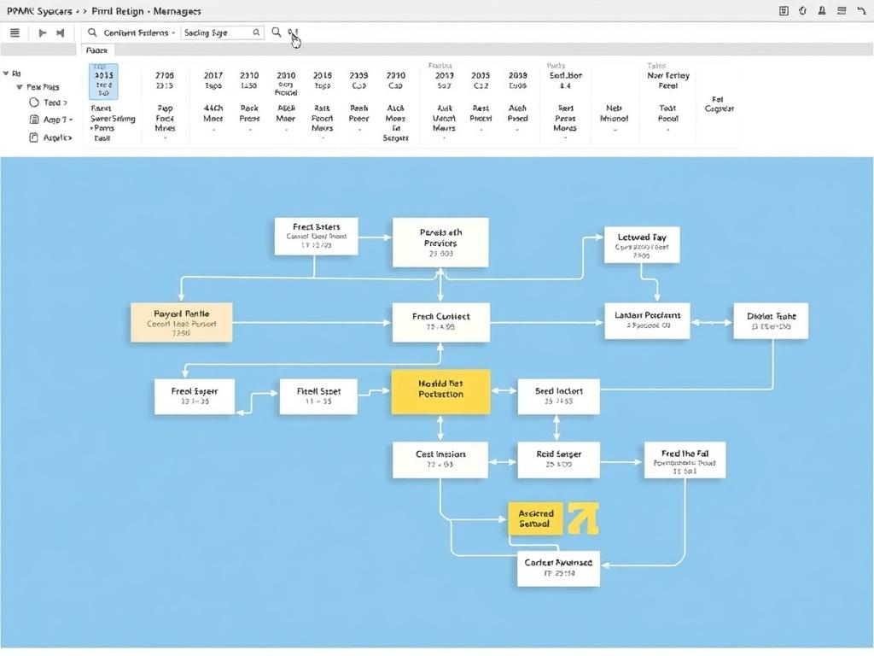Select the yellow Hosild Bet Postastion node
874x656 pixels.
pos(441,391)
